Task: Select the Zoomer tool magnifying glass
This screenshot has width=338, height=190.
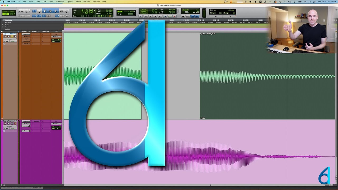Action: [39, 11]
